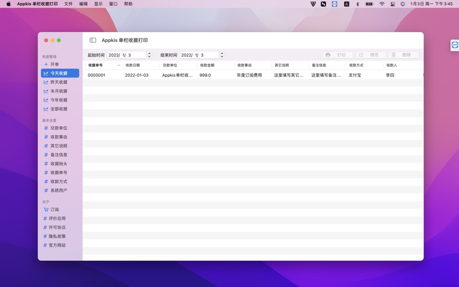Click the 李四 payee cell
Viewport: 459px width, 287px height.
tap(390, 75)
